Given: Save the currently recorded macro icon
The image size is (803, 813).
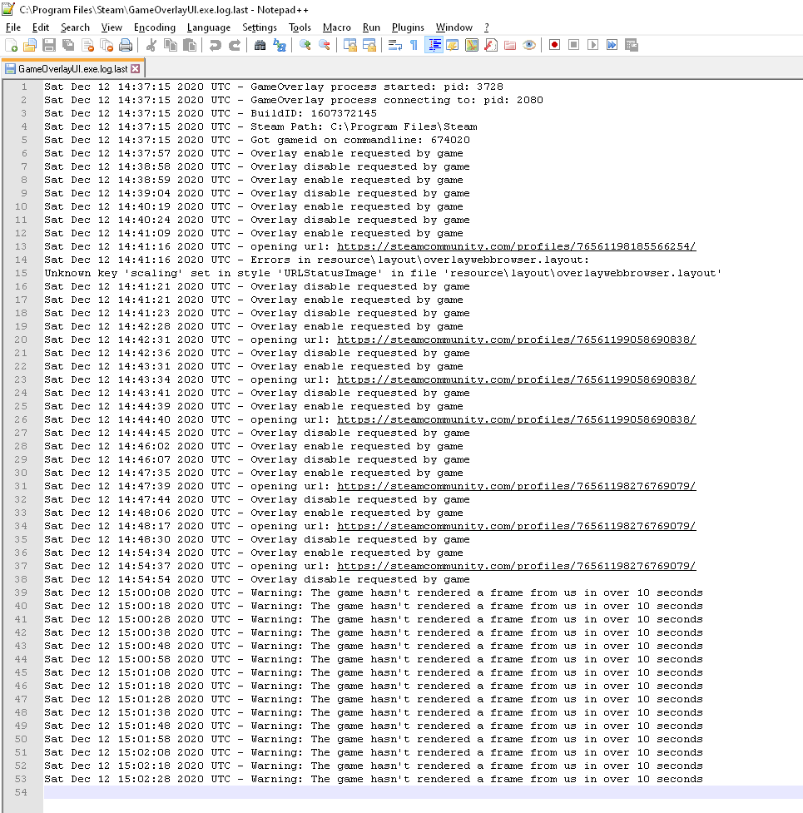Looking at the screenshot, I should tap(632, 46).
